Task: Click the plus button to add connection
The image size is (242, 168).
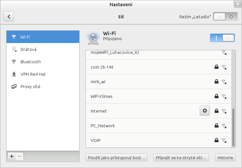Action: point(12,156)
